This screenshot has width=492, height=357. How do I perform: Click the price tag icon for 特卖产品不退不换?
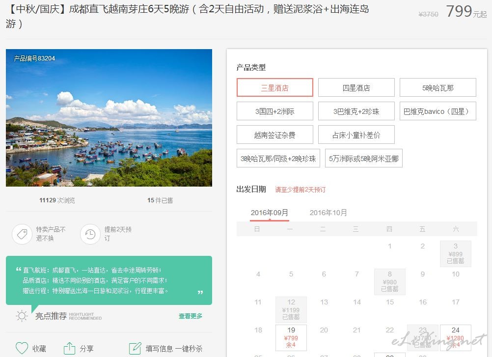click(22, 234)
